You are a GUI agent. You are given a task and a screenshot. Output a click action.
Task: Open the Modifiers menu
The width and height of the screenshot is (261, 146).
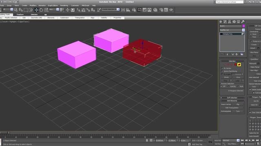click(33, 5)
